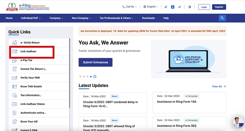Expand the Company menu
This screenshot has width=245, height=131.
56,18
